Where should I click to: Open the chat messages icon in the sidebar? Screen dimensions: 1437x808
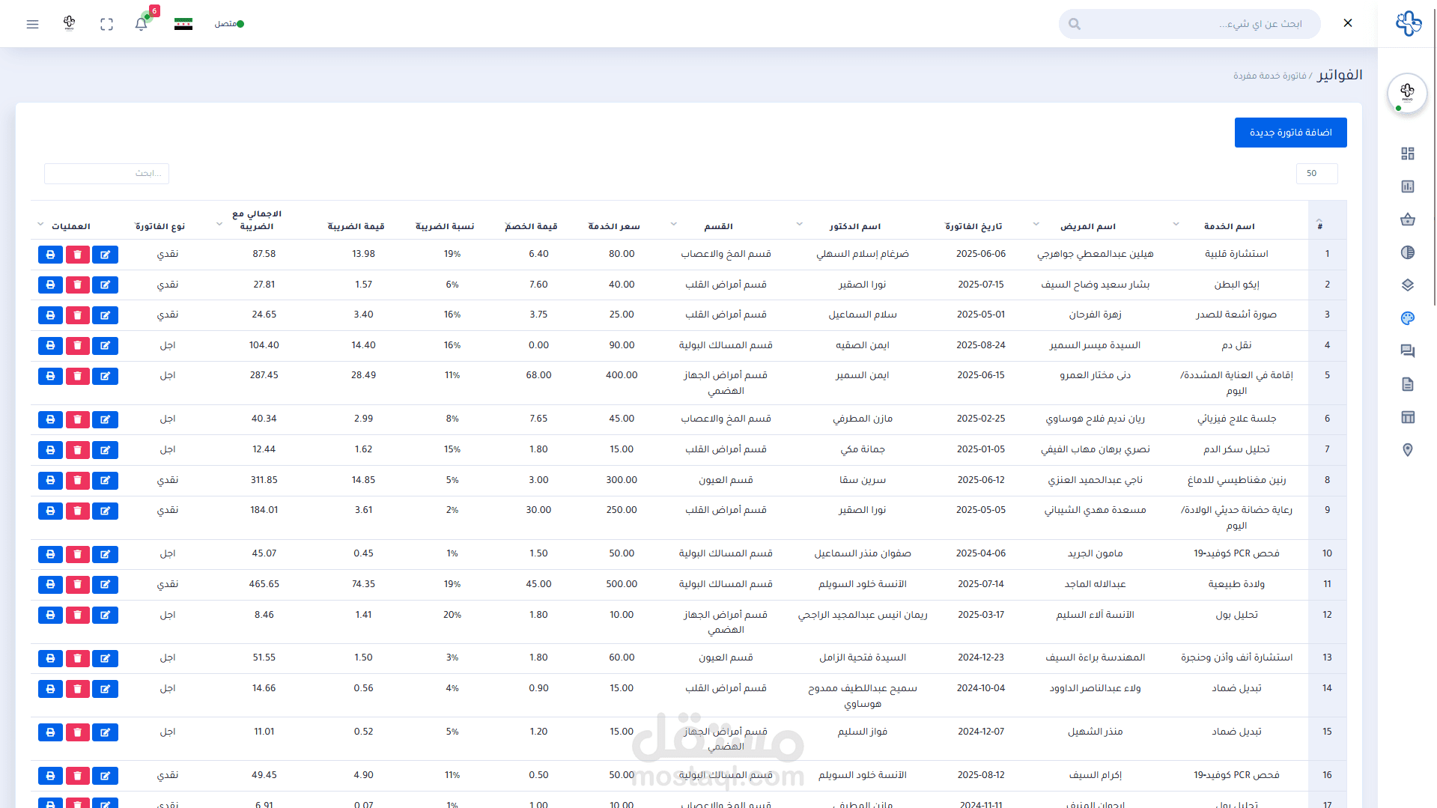pyautogui.click(x=1408, y=351)
